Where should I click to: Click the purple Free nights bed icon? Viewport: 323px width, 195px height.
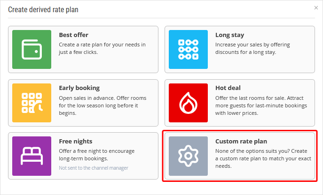tap(32, 156)
